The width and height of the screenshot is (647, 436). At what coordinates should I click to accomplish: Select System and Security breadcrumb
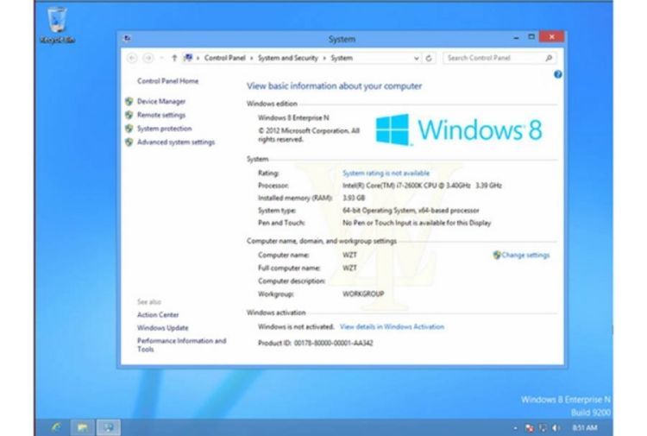288,58
